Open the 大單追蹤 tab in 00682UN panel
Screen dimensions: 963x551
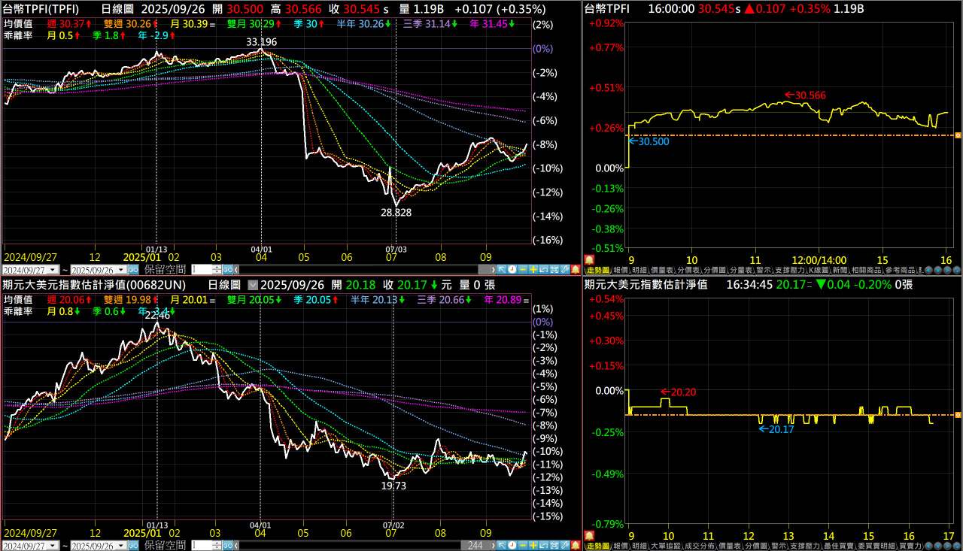point(665,546)
